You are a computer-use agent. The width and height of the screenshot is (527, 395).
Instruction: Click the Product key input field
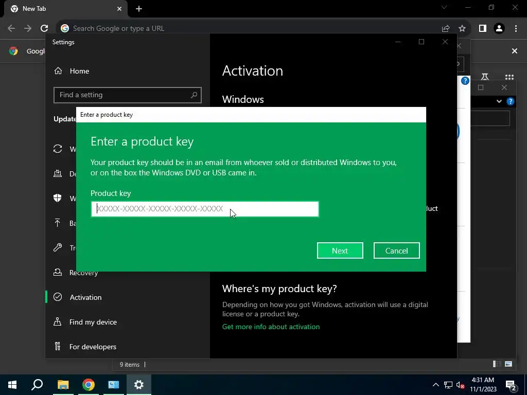(x=205, y=209)
